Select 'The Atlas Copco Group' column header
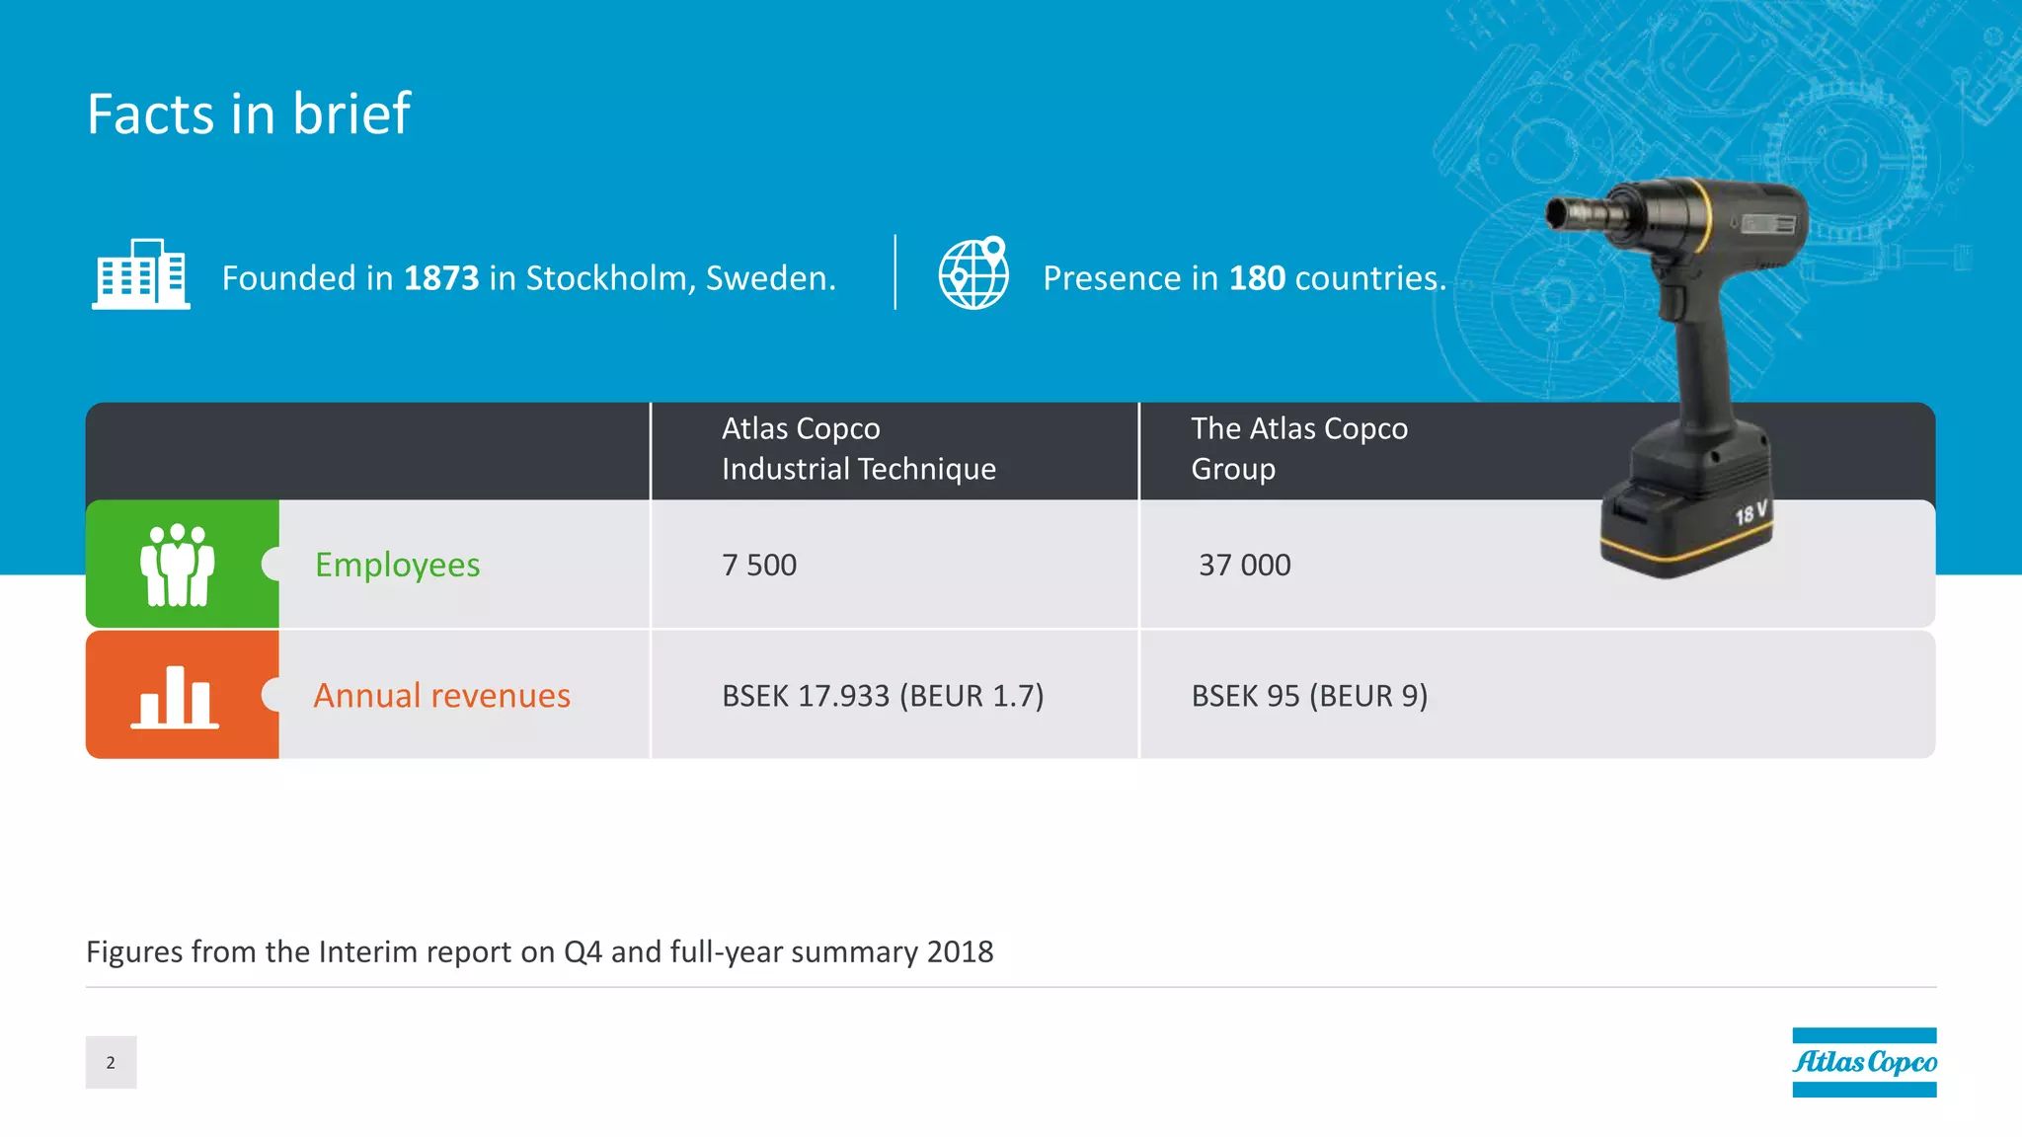This screenshot has width=2022, height=1137. (x=1298, y=449)
